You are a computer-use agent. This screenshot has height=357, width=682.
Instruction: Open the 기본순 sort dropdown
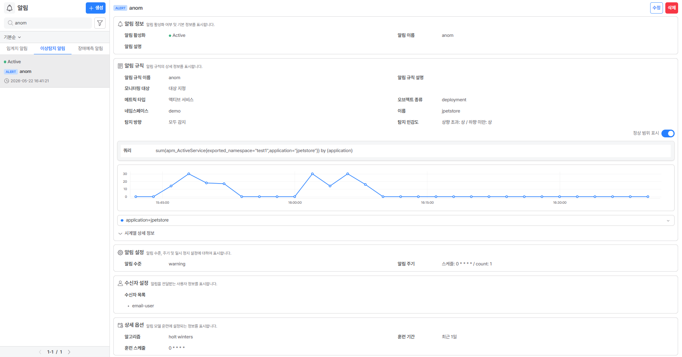(x=12, y=37)
